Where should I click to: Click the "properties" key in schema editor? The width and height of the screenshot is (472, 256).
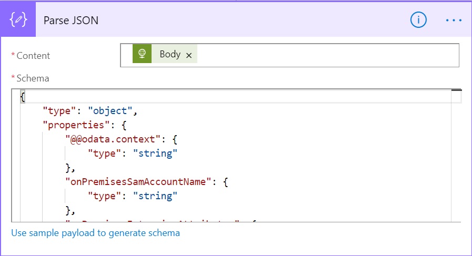(76, 125)
